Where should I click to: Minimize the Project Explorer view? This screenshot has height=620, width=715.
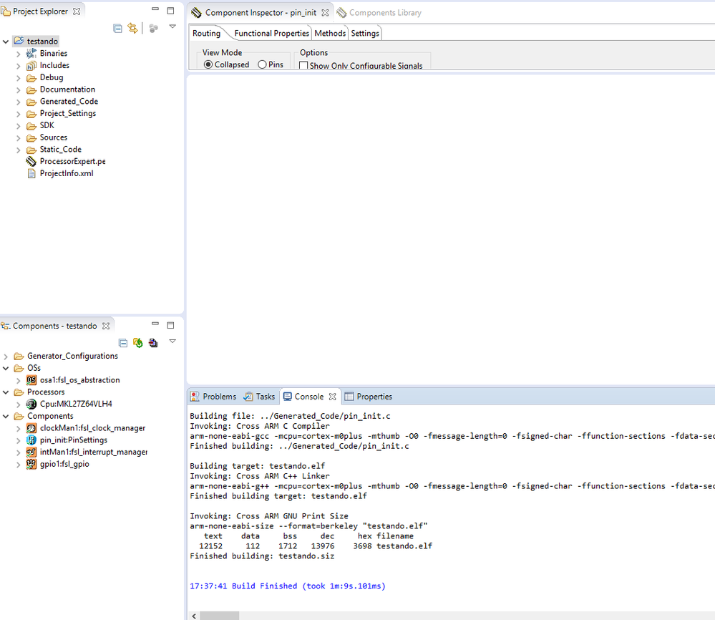tap(155, 9)
